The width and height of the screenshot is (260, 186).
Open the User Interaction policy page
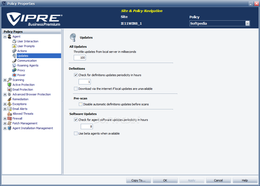coord(28,41)
